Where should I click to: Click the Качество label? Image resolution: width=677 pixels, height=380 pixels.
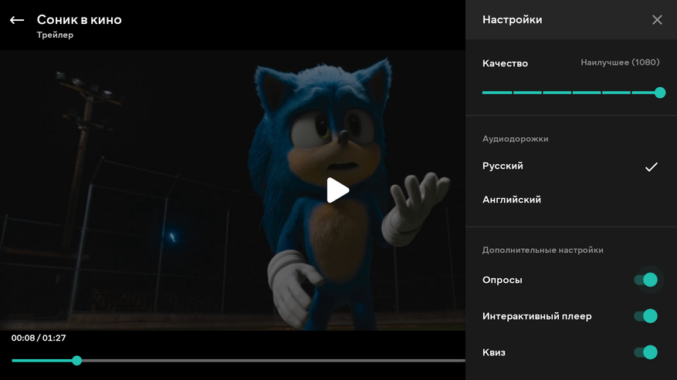coord(505,63)
